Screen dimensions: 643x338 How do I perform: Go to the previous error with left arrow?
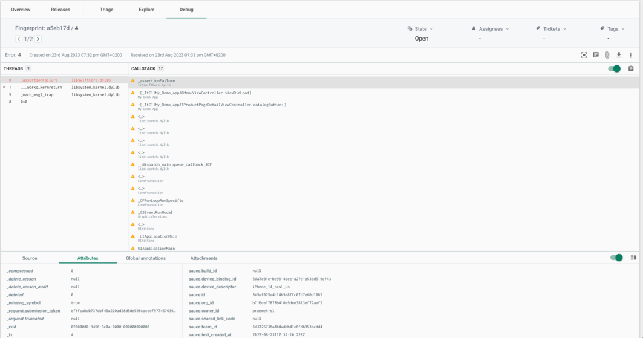[x=19, y=39]
